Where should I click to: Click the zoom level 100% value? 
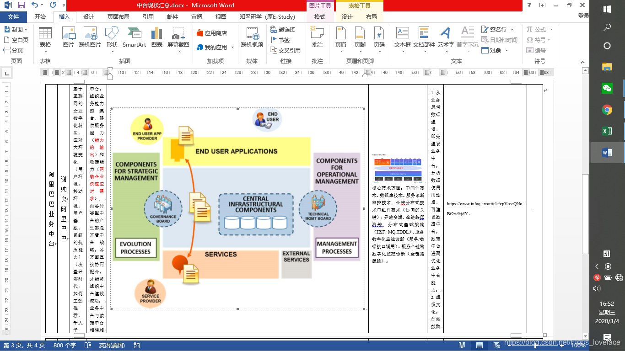(x=578, y=346)
